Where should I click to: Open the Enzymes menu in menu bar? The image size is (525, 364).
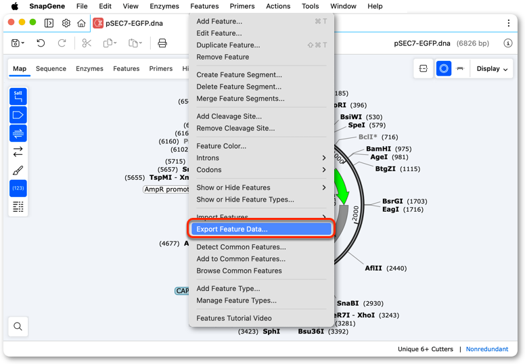click(164, 6)
